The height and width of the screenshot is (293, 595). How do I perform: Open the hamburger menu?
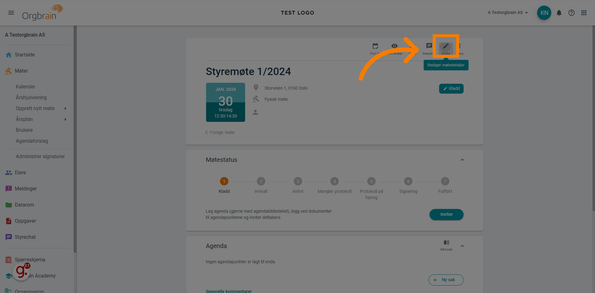pos(11,13)
